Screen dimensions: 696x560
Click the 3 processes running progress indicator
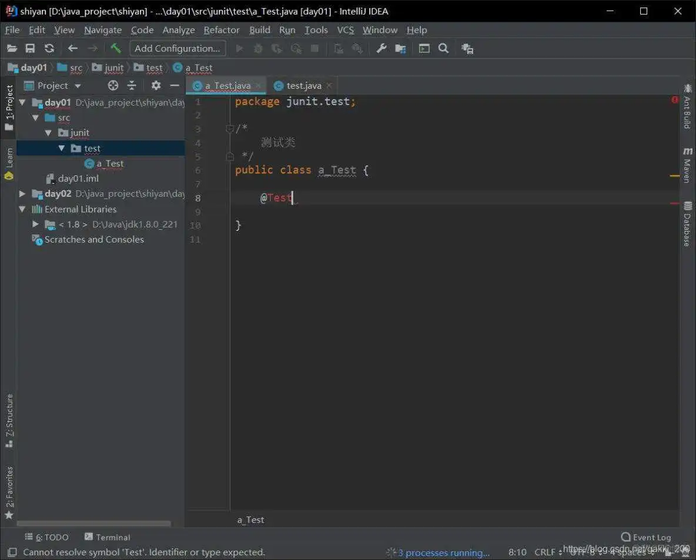pyautogui.click(x=443, y=552)
